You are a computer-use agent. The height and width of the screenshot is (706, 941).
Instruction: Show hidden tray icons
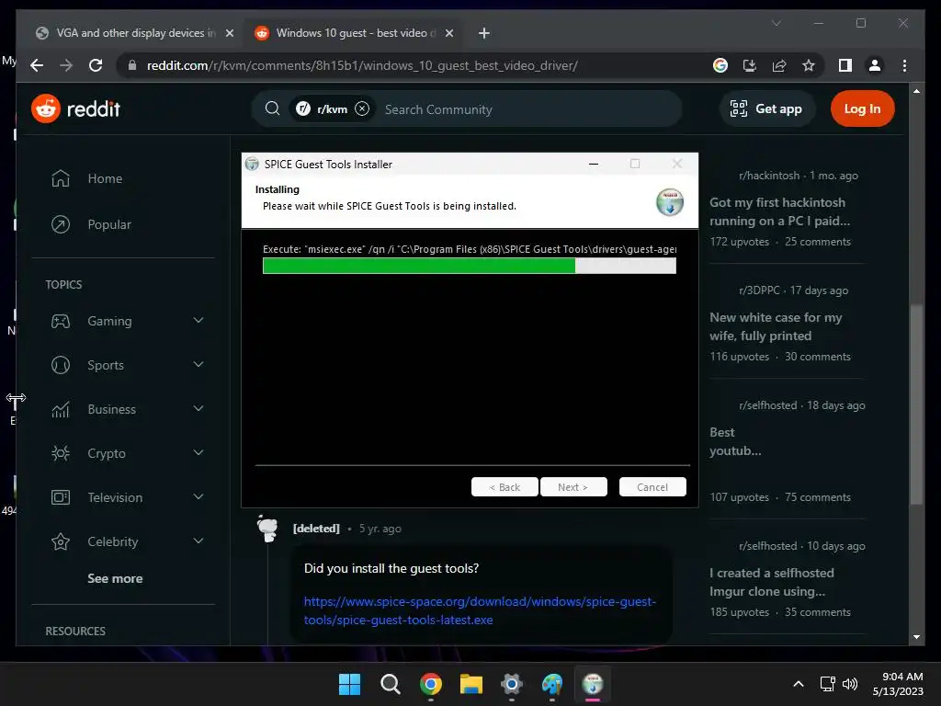(x=799, y=684)
